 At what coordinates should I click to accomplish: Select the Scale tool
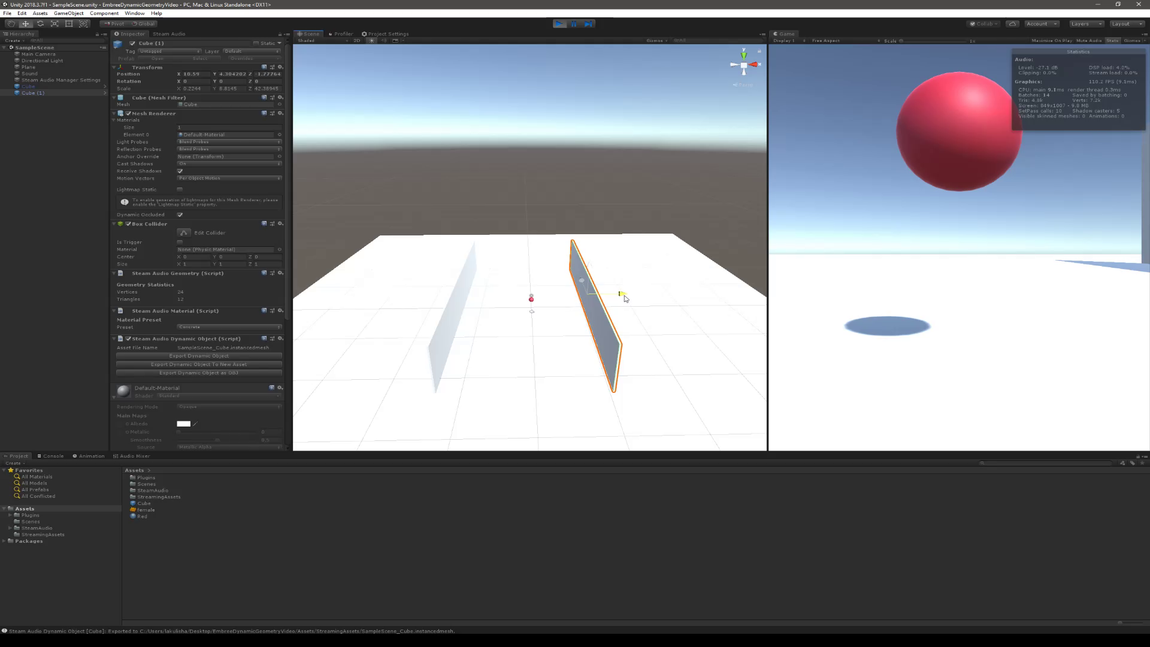tap(55, 23)
